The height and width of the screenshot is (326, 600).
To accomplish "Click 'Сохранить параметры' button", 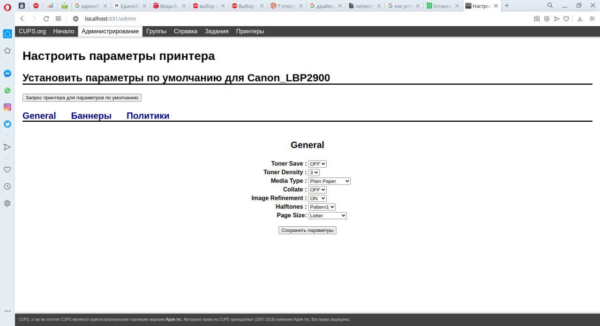I will tap(307, 230).
